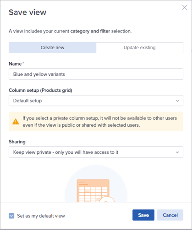Image resolution: width=192 pixels, height=230 pixels.
Task: Switch to the Update existing tab
Action: pos(140,48)
